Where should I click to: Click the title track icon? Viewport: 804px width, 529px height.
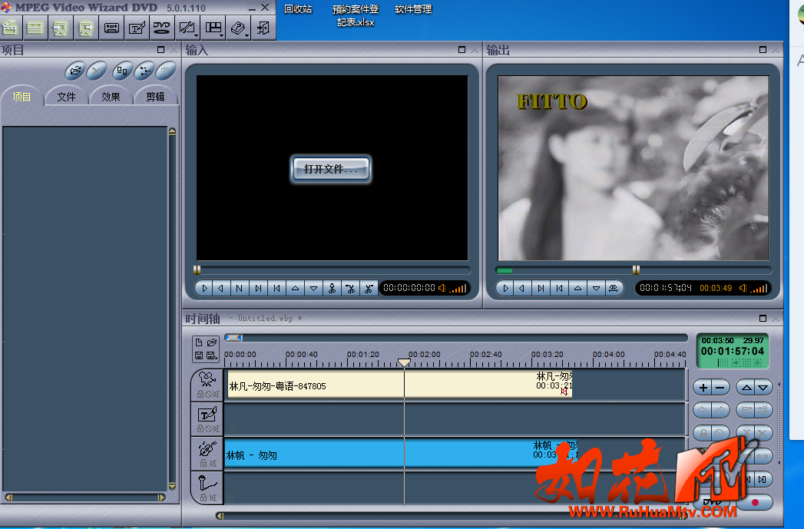(x=207, y=414)
